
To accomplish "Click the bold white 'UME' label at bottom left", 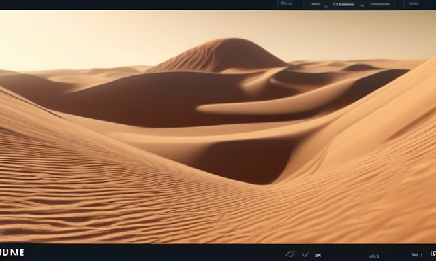I will pos(12,252).
